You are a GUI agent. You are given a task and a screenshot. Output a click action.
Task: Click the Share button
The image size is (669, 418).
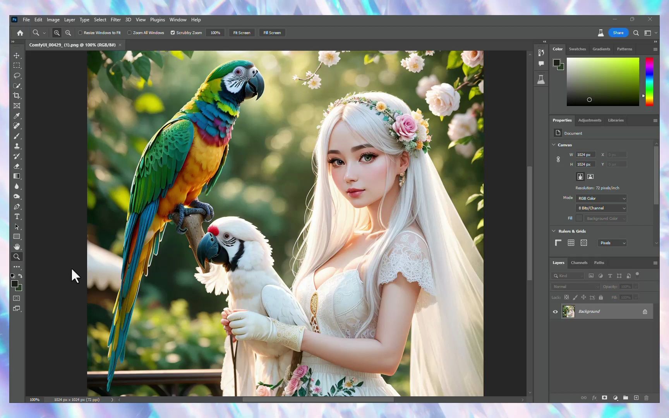pyautogui.click(x=618, y=33)
